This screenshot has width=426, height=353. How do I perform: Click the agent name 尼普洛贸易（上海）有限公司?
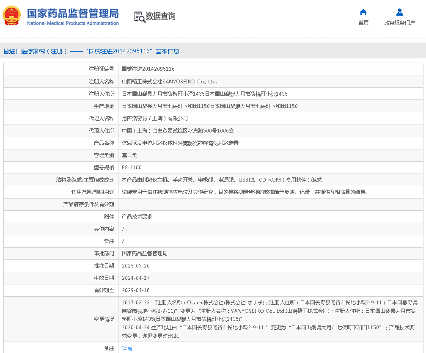[x=155, y=119]
